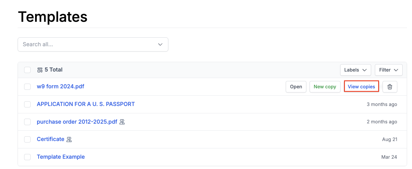Create a New copy of w9 form
The image size is (412, 169).
pos(325,87)
